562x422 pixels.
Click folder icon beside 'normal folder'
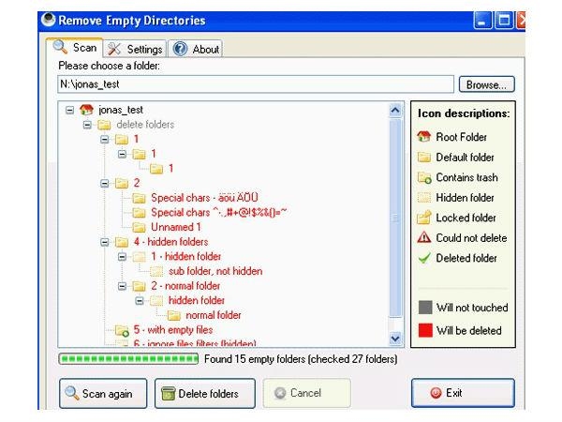(174, 315)
